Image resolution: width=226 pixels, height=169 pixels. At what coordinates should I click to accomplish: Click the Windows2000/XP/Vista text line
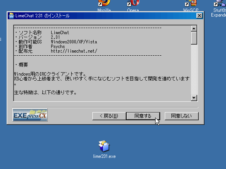point(74,42)
